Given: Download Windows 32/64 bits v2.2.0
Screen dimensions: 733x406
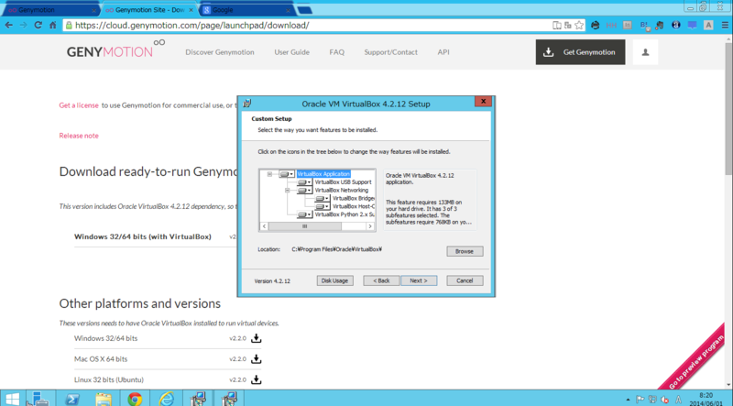Looking at the screenshot, I should [x=257, y=338].
